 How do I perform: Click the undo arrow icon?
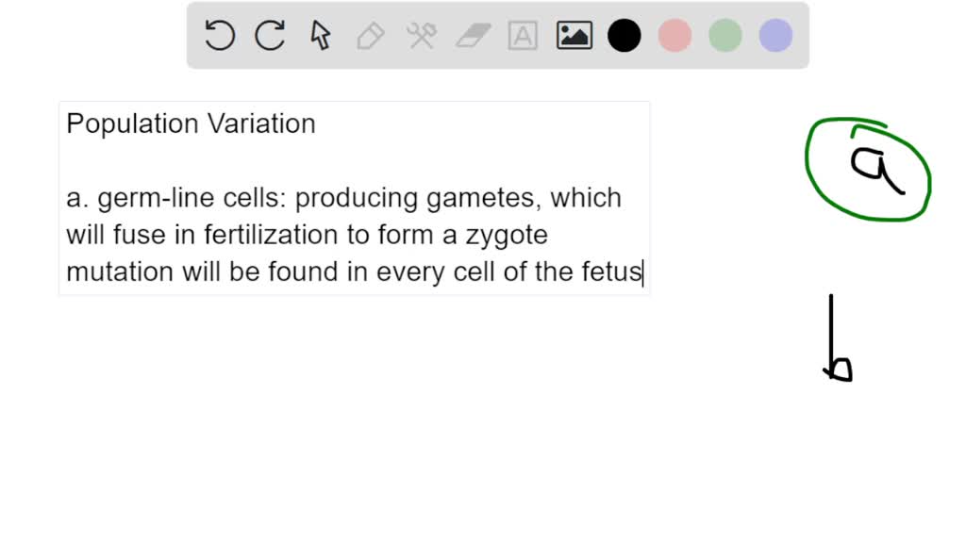[220, 35]
